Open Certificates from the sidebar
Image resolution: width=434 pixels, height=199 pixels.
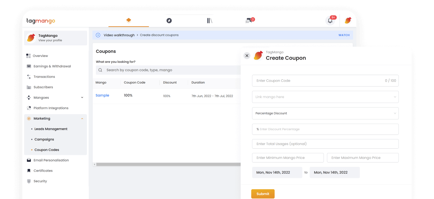pos(43,170)
